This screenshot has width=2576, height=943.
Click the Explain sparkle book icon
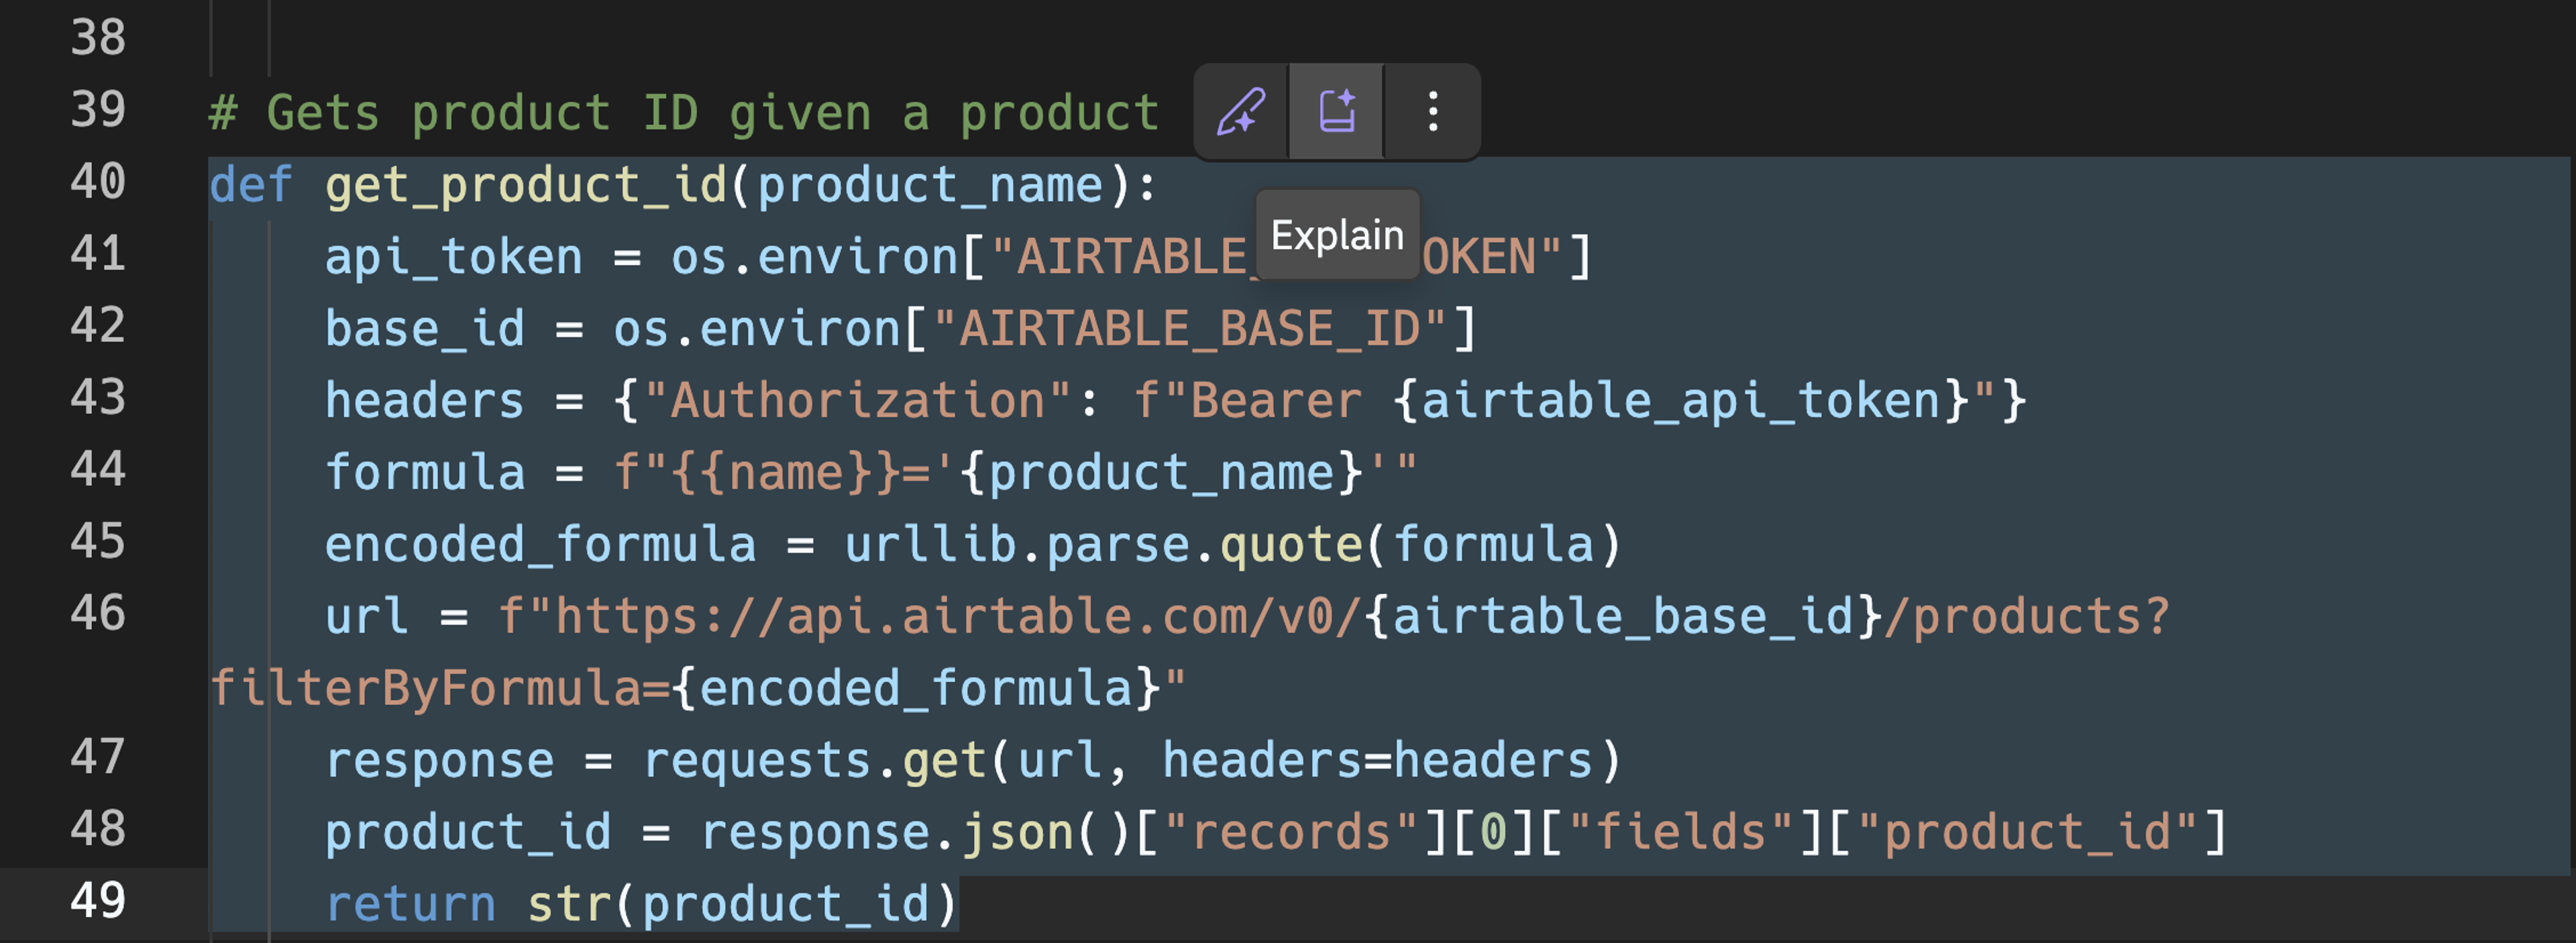tap(1336, 111)
